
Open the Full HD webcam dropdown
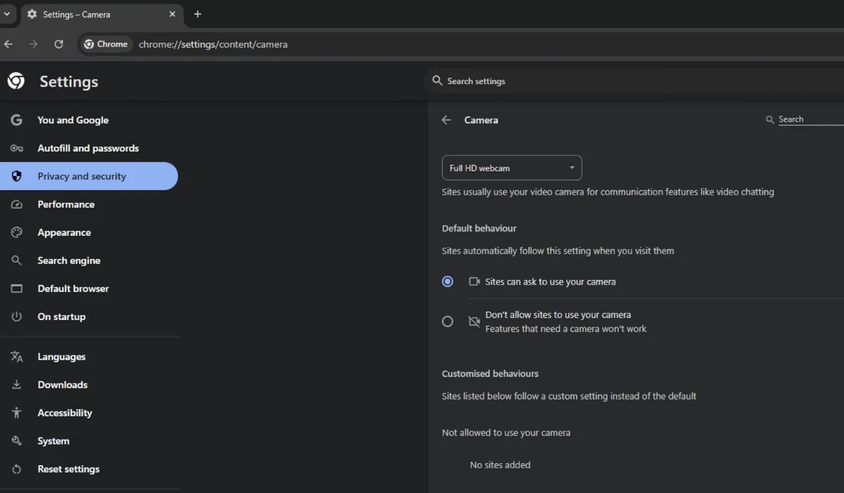click(512, 168)
